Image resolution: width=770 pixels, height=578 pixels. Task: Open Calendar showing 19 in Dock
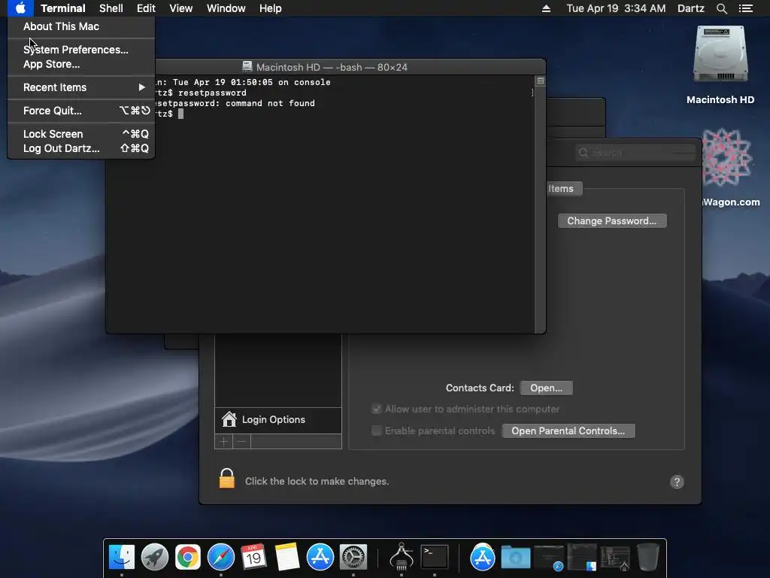tap(254, 558)
